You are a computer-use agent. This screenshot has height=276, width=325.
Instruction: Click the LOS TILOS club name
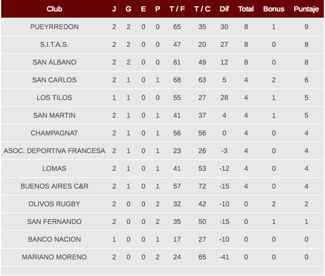(x=54, y=98)
